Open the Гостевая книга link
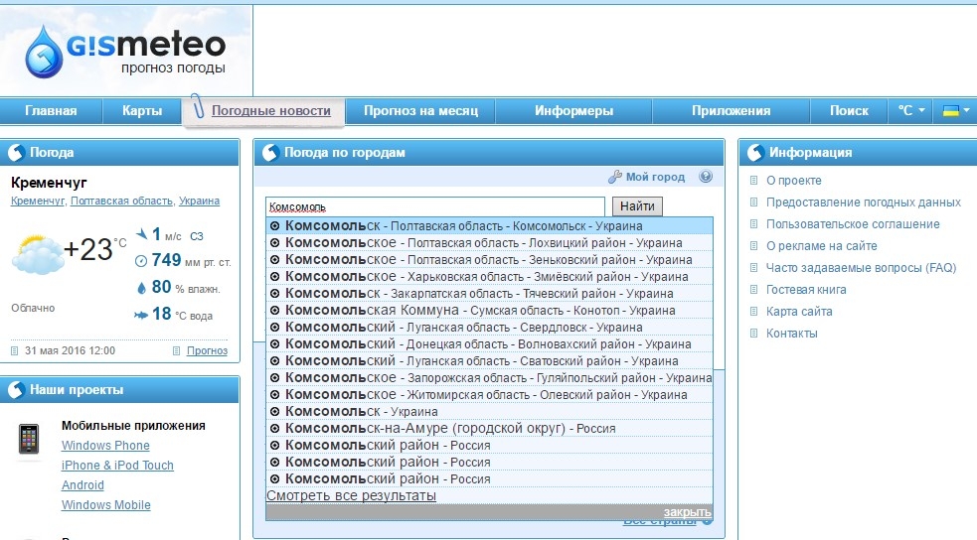The width and height of the screenshot is (977, 540). pos(806,290)
